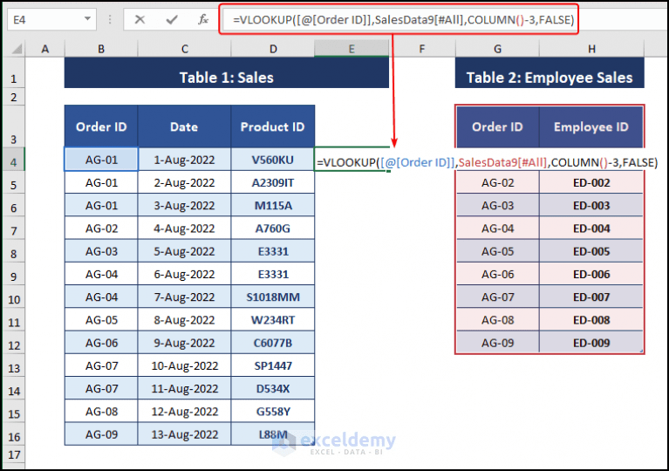Click the Table 2 'AG-02' order cell
The height and width of the screenshot is (471, 669).
pos(497,182)
